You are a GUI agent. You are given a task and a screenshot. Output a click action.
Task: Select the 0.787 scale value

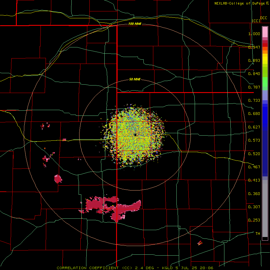click(254, 87)
